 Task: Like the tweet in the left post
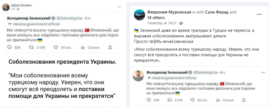[x=55, y=47]
